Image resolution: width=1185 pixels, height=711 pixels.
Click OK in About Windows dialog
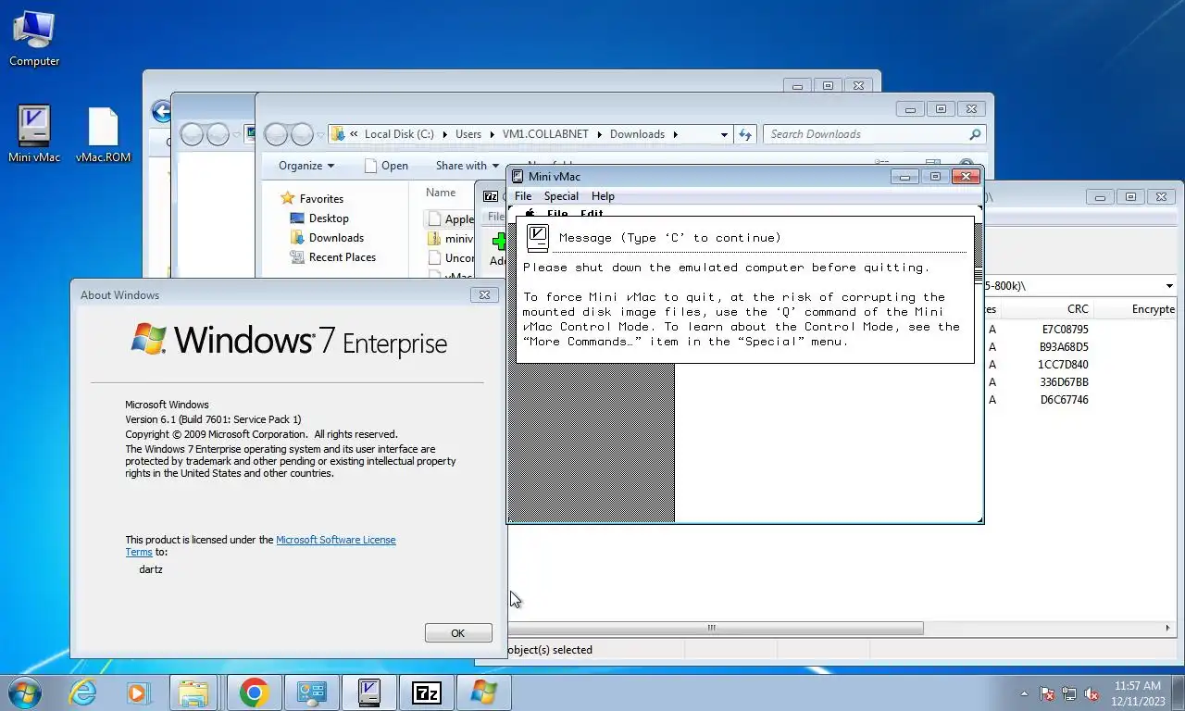[x=458, y=633]
